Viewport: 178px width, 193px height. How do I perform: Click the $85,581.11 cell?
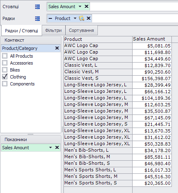click(x=152, y=157)
